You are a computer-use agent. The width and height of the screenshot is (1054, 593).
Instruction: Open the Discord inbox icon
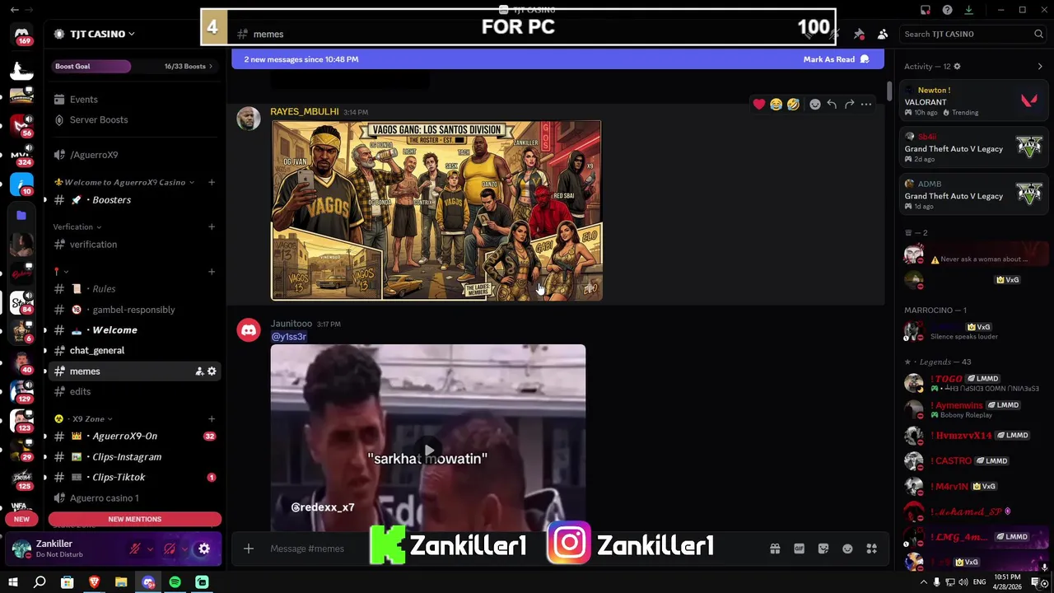click(x=926, y=10)
